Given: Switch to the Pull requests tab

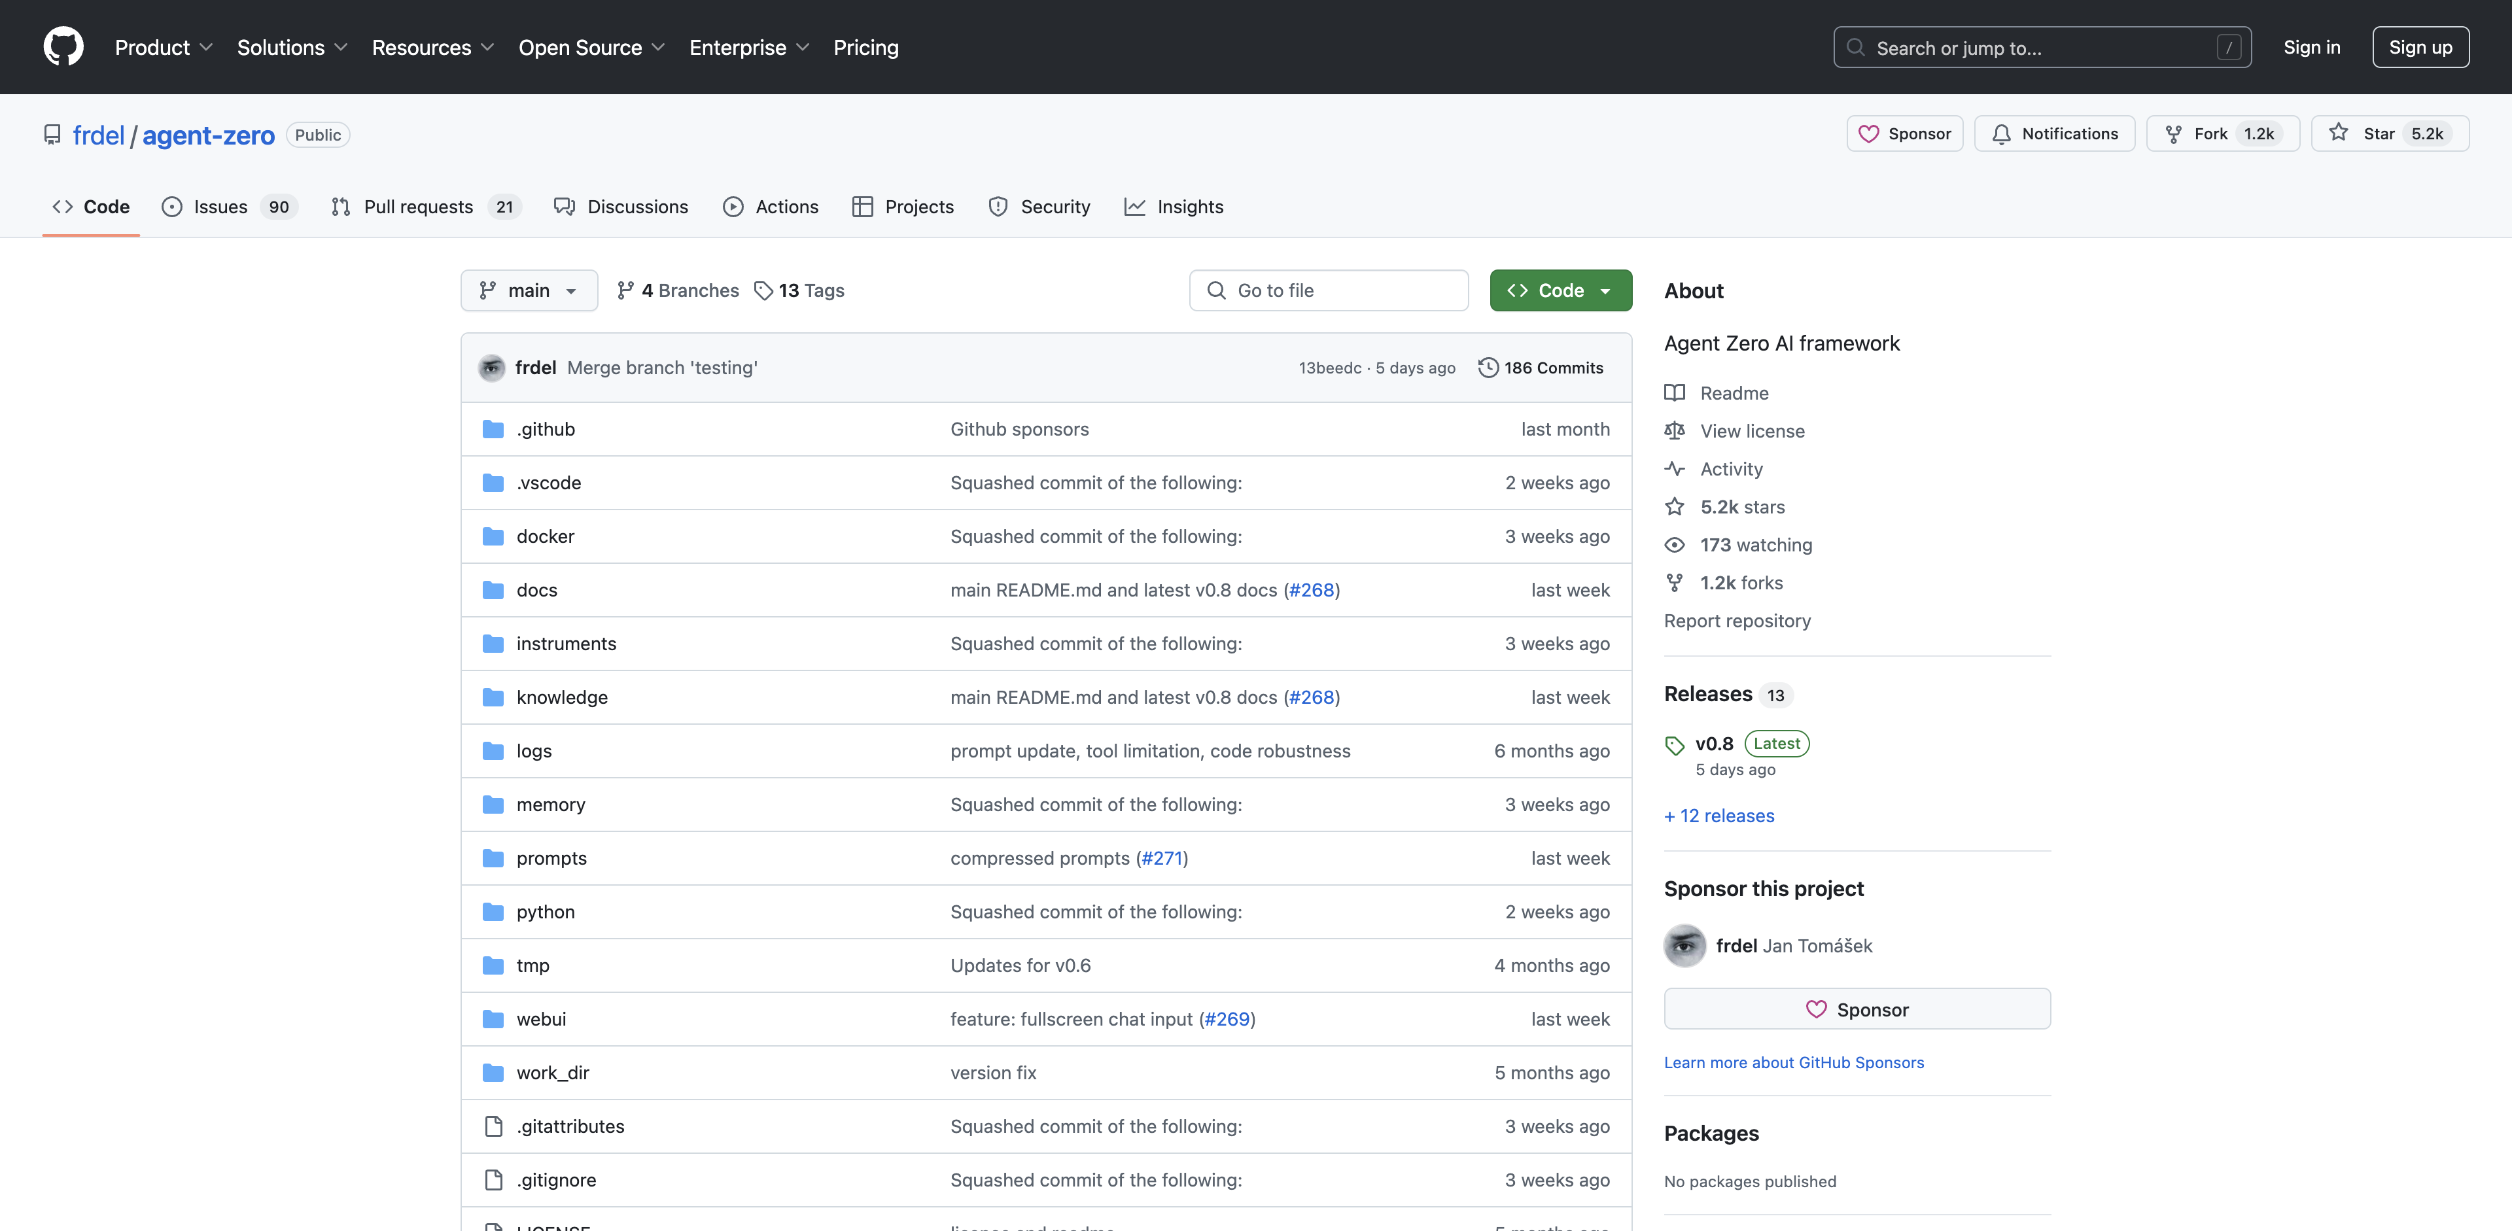Looking at the screenshot, I should [x=426, y=207].
